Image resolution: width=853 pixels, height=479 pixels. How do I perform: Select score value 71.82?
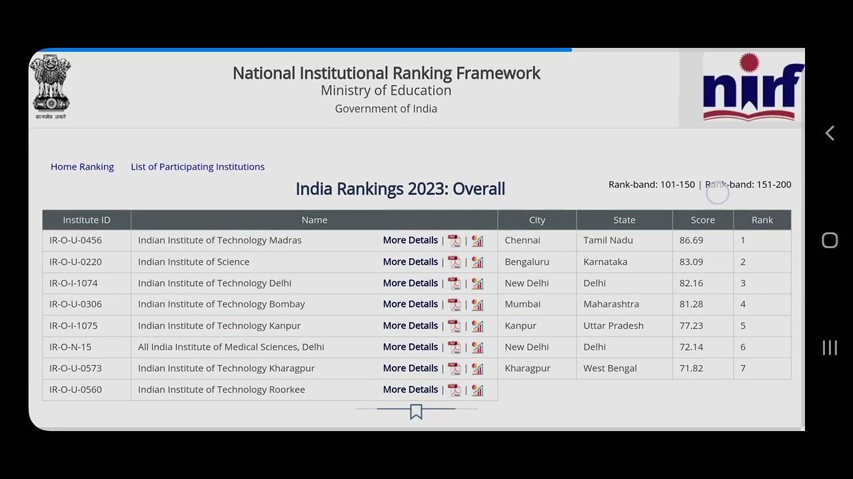click(691, 368)
